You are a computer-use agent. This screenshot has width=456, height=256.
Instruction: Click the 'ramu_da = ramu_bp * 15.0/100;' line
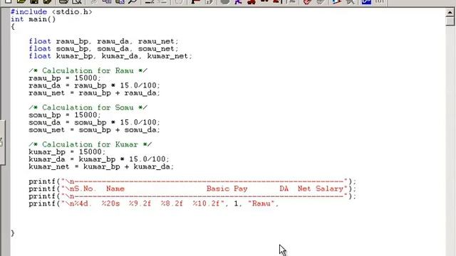click(x=94, y=85)
